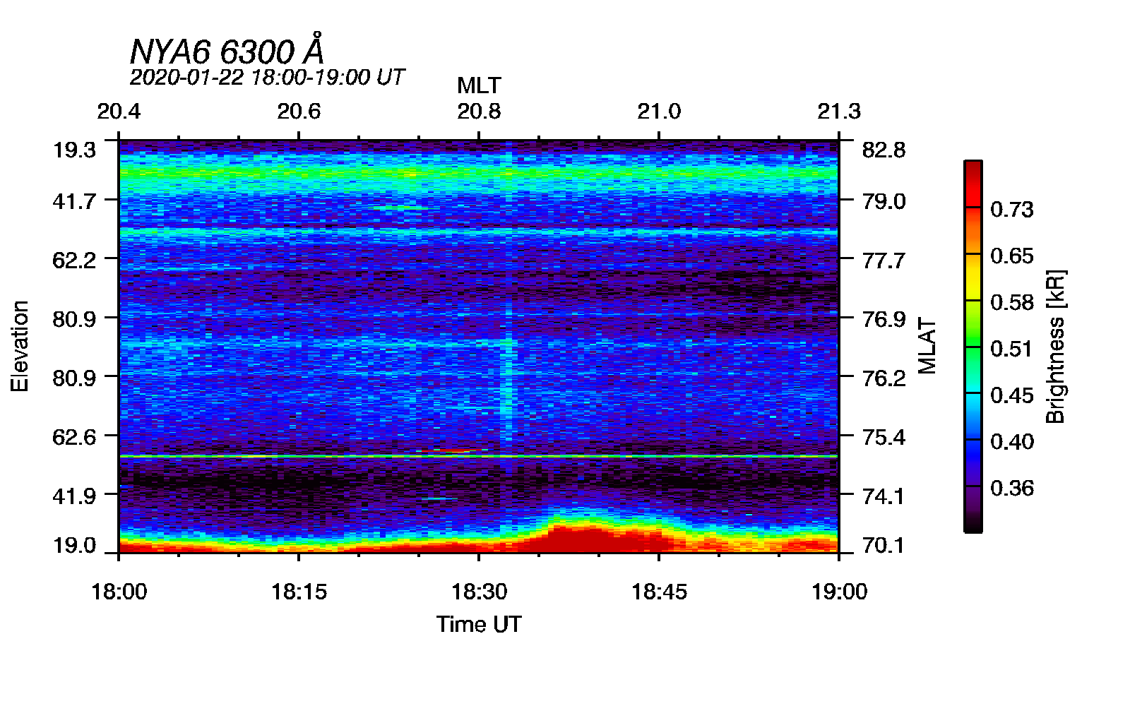This screenshot has height=706, width=1130.
Task: Click the MLAT tick '75.4'
Action: pos(884,437)
